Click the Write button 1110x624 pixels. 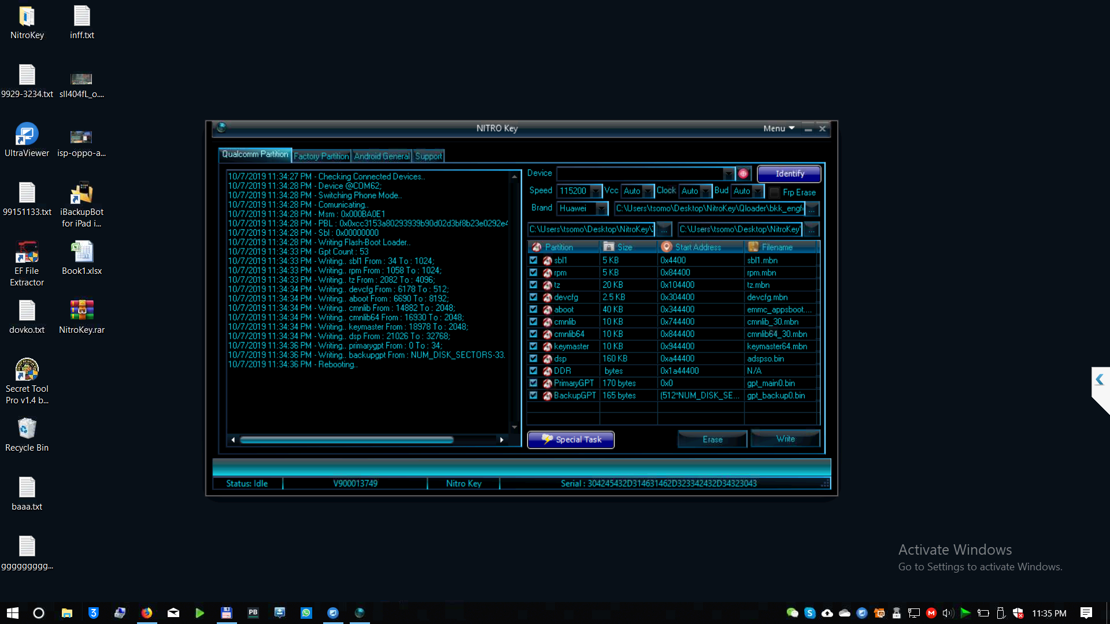click(x=785, y=439)
